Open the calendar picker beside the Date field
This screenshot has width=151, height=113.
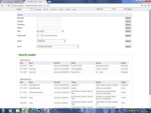tap(63, 31)
